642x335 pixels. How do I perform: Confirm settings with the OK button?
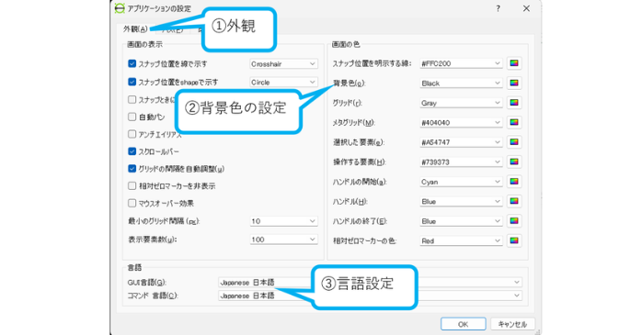click(x=463, y=324)
